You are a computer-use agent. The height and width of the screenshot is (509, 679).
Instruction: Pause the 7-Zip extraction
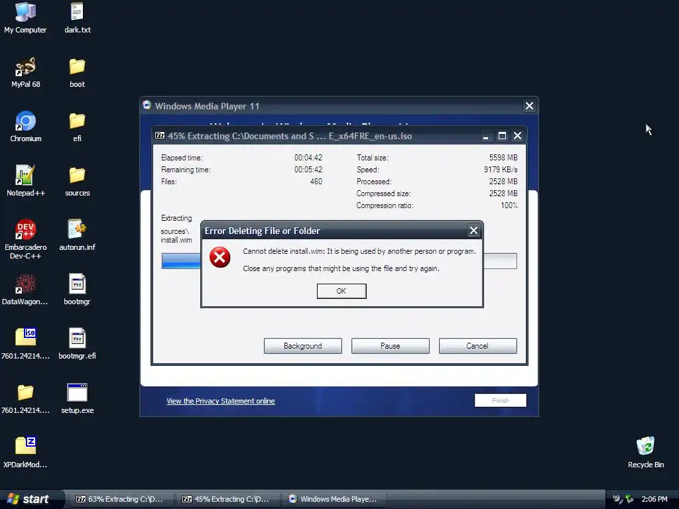coord(390,346)
